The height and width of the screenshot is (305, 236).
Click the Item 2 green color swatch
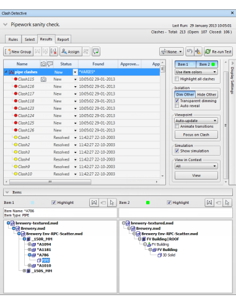(148, 203)
